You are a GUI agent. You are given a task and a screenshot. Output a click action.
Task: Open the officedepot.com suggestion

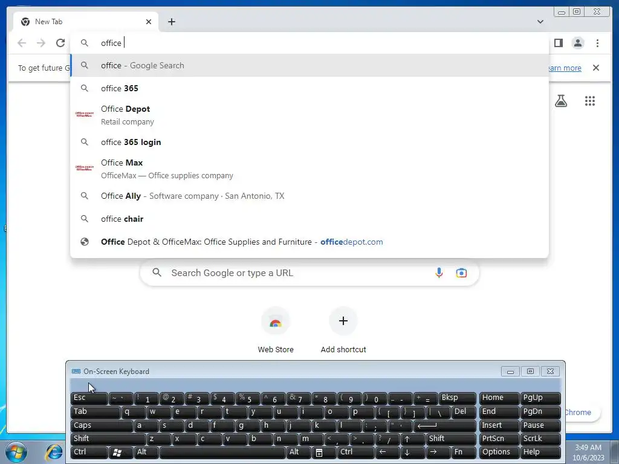tap(309, 242)
